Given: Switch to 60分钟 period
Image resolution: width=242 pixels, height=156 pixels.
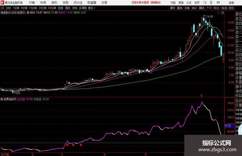Looking at the screenshot, I should tap(52, 8).
